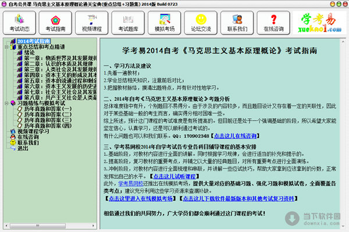Click the 学考易 xuekao1.com logo
Screen dimensions: 349x232
point(320,23)
